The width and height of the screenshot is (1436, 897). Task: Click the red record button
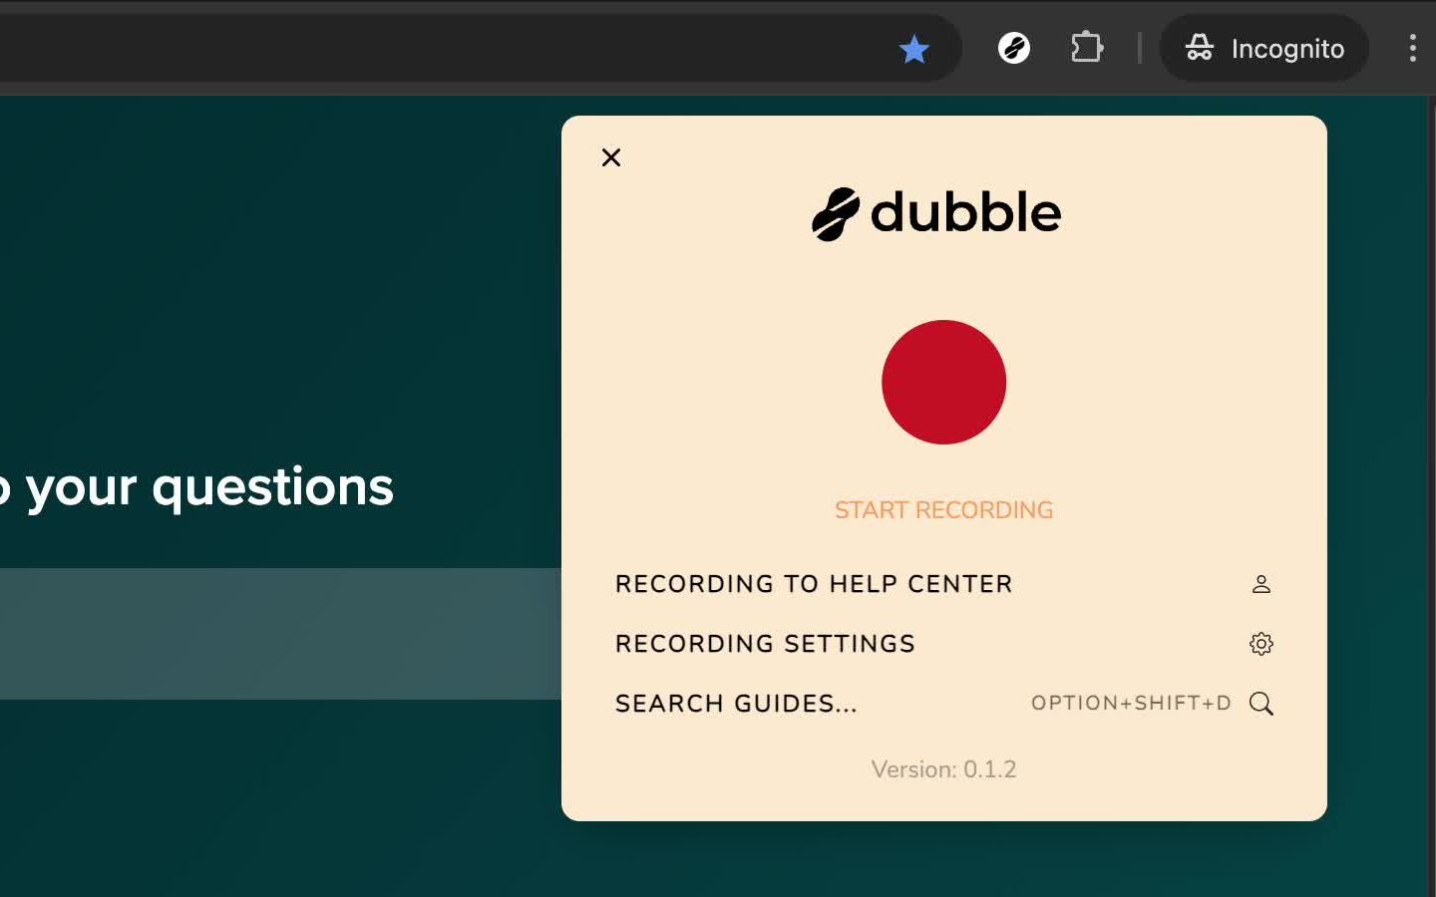tap(943, 382)
